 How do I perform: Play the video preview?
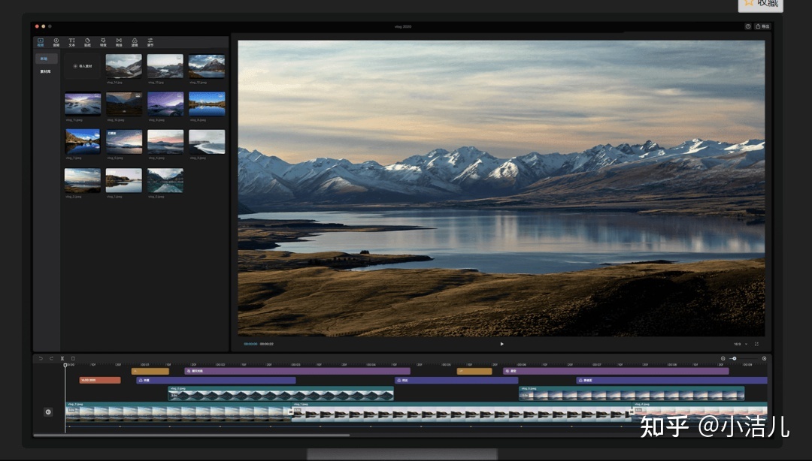pos(501,344)
